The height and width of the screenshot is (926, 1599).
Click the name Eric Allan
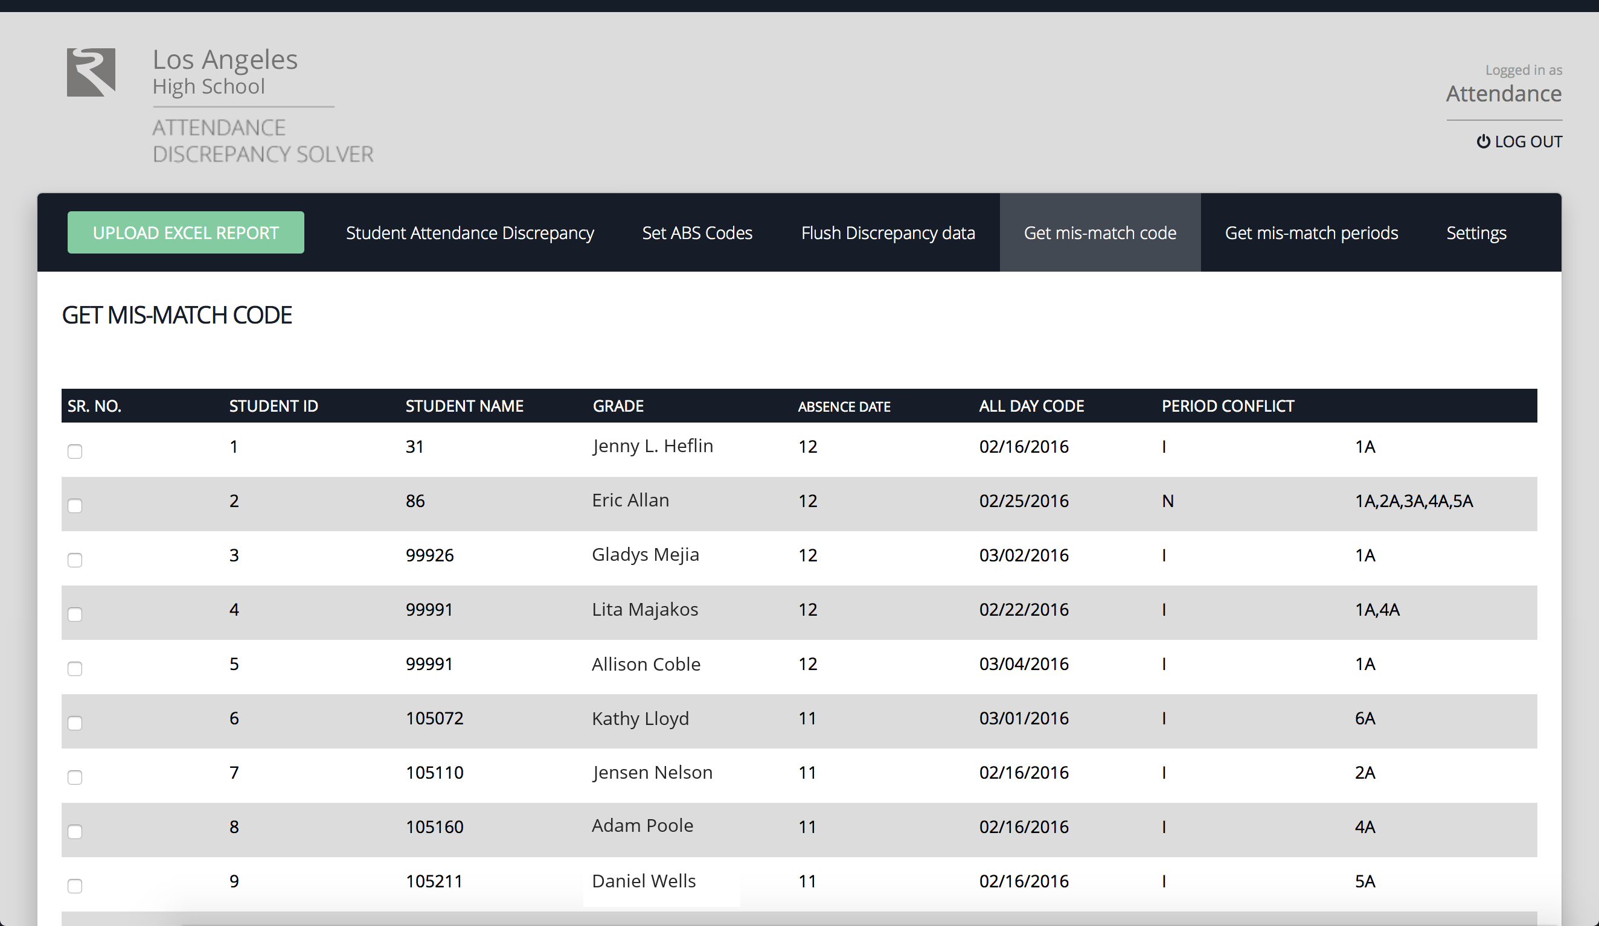click(630, 500)
